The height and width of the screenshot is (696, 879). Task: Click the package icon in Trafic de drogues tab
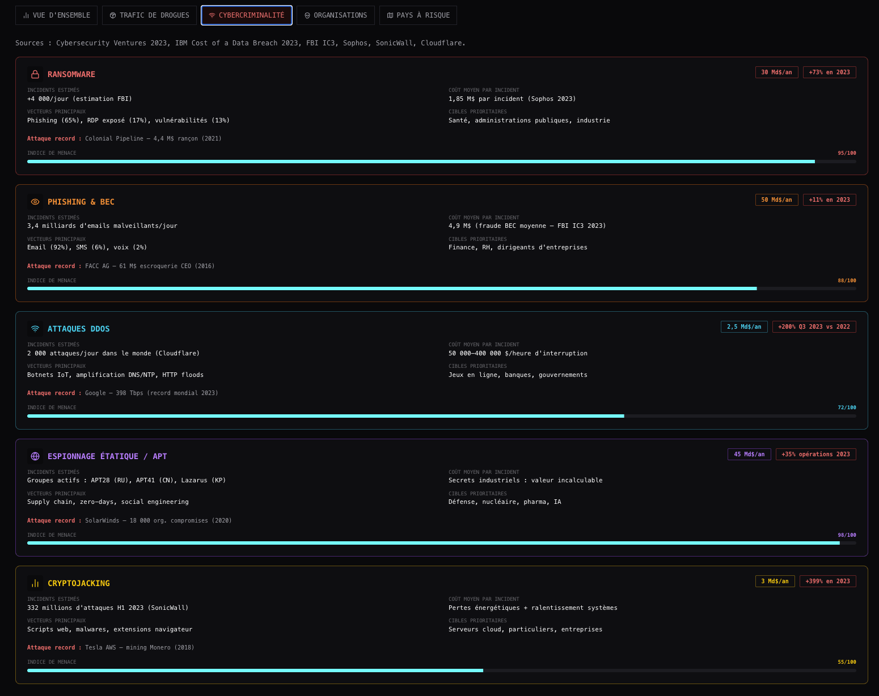click(x=113, y=15)
